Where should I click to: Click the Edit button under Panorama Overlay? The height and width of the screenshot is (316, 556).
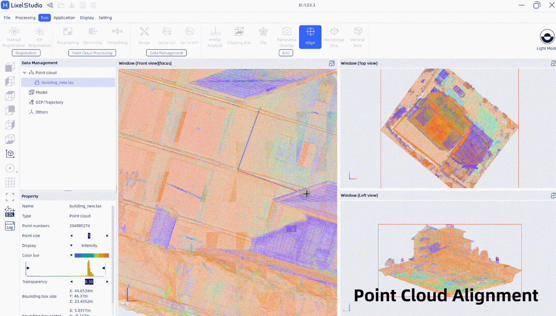pos(286,52)
